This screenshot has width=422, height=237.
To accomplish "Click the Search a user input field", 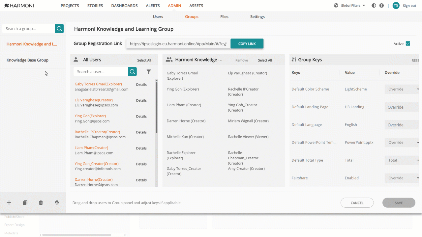I will coord(101,71).
